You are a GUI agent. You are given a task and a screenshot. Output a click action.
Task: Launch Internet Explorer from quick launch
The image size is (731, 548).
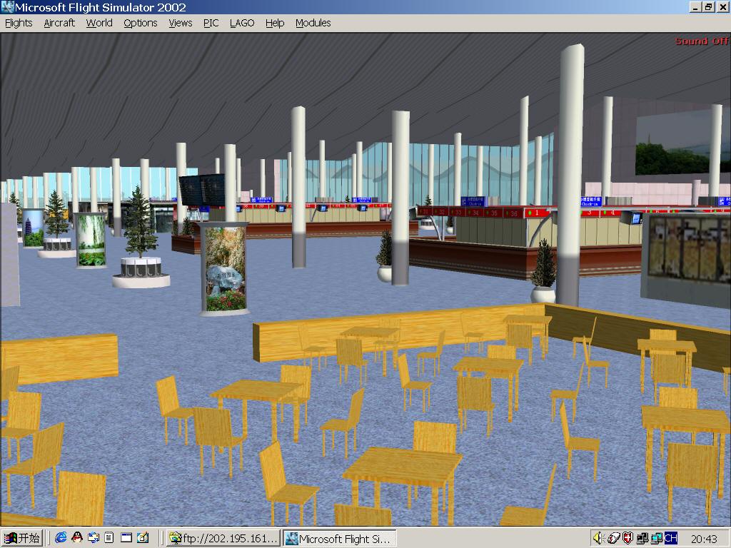point(61,538)
